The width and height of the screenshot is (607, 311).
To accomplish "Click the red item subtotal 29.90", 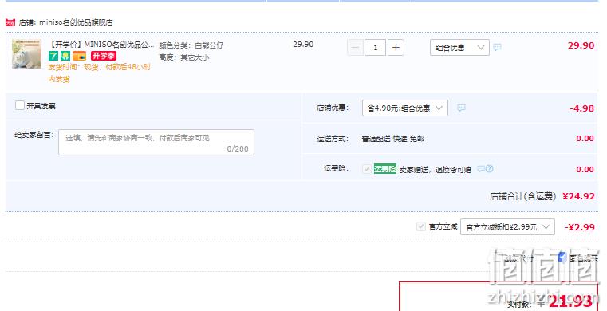I will 581,45.
